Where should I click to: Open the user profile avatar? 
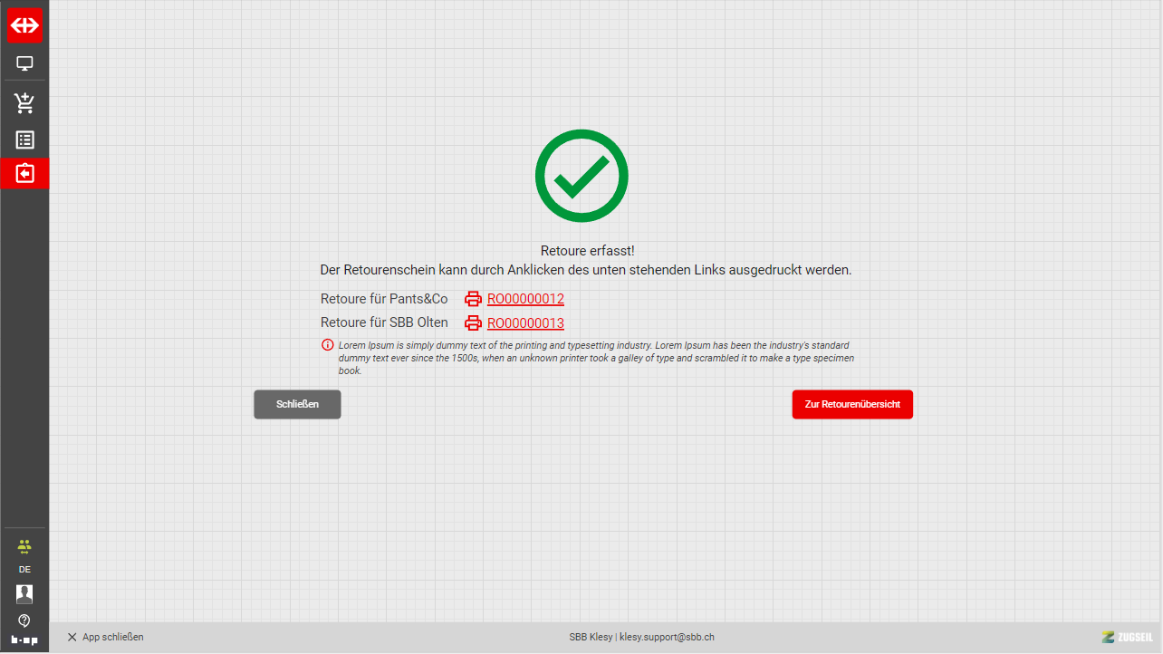click(x=24, y=594)
